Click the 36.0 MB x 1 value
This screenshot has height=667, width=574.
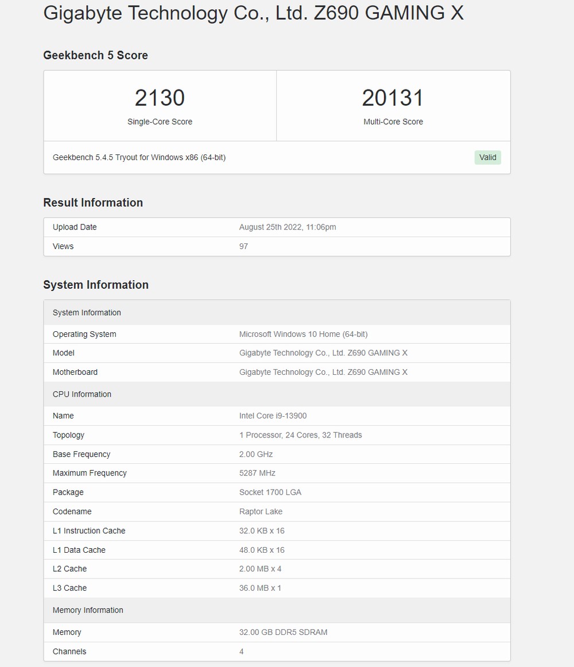260,588
